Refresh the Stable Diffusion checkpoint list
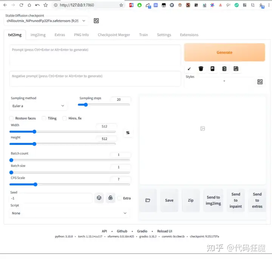The image size is (272, 259). 96,21
